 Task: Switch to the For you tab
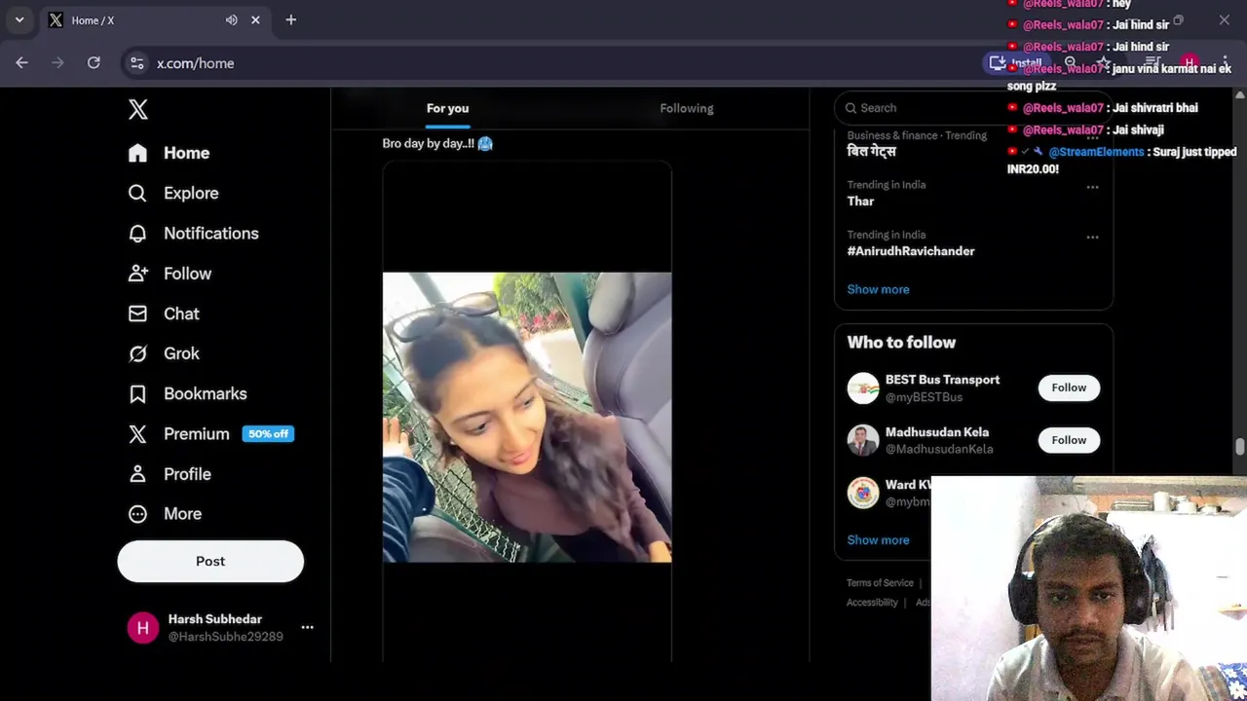point(447,108)
